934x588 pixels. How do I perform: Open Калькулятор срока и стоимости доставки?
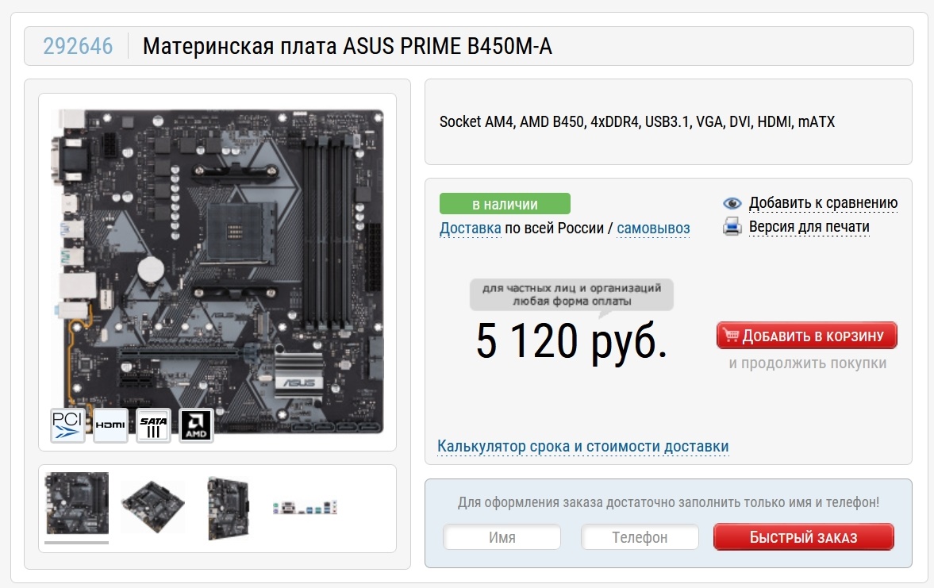click(582, 446)
